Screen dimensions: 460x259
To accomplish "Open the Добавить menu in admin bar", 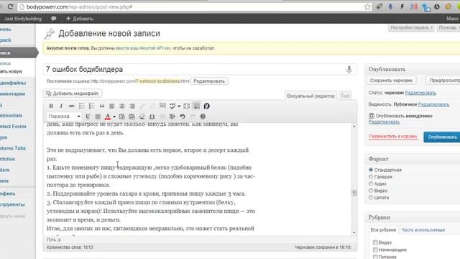I will coord(80,19).
